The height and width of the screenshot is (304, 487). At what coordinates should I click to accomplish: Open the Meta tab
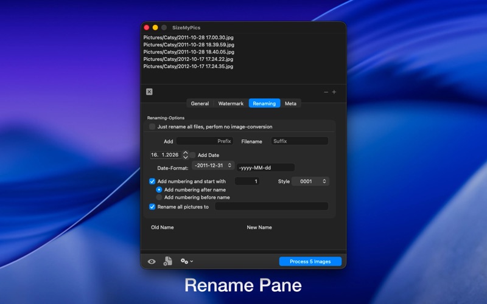(x=291, y=103)
